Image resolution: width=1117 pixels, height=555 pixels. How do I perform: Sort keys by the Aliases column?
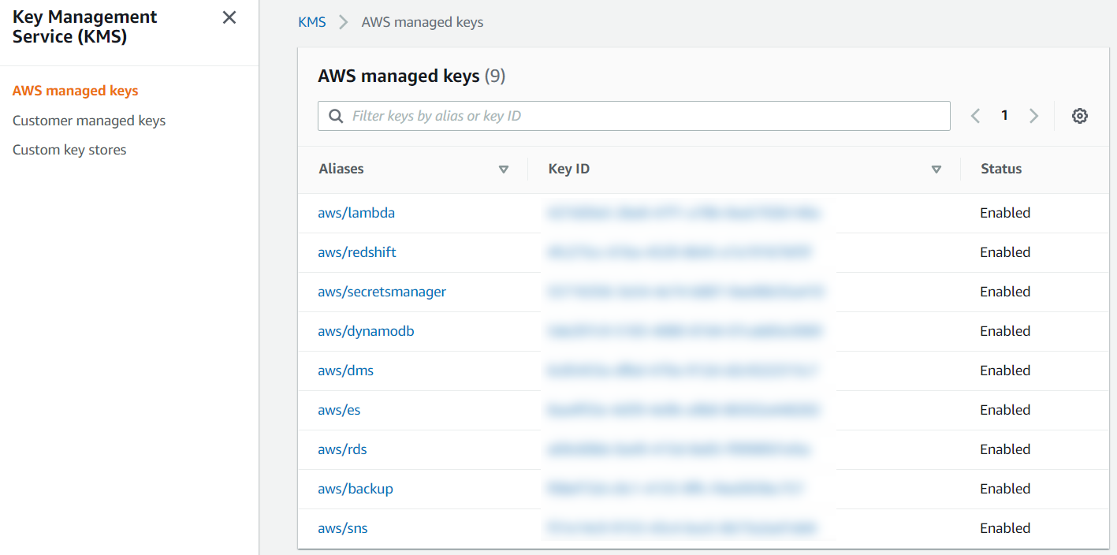[341, 168]
